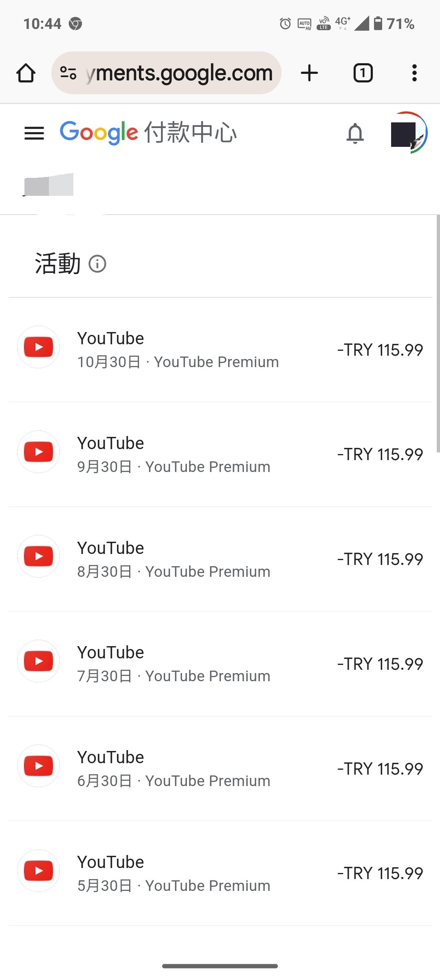The width and height of the screenshot is (440, 979).
Task: Open a new tab with plus icon
Action: [x=309, y=73]
